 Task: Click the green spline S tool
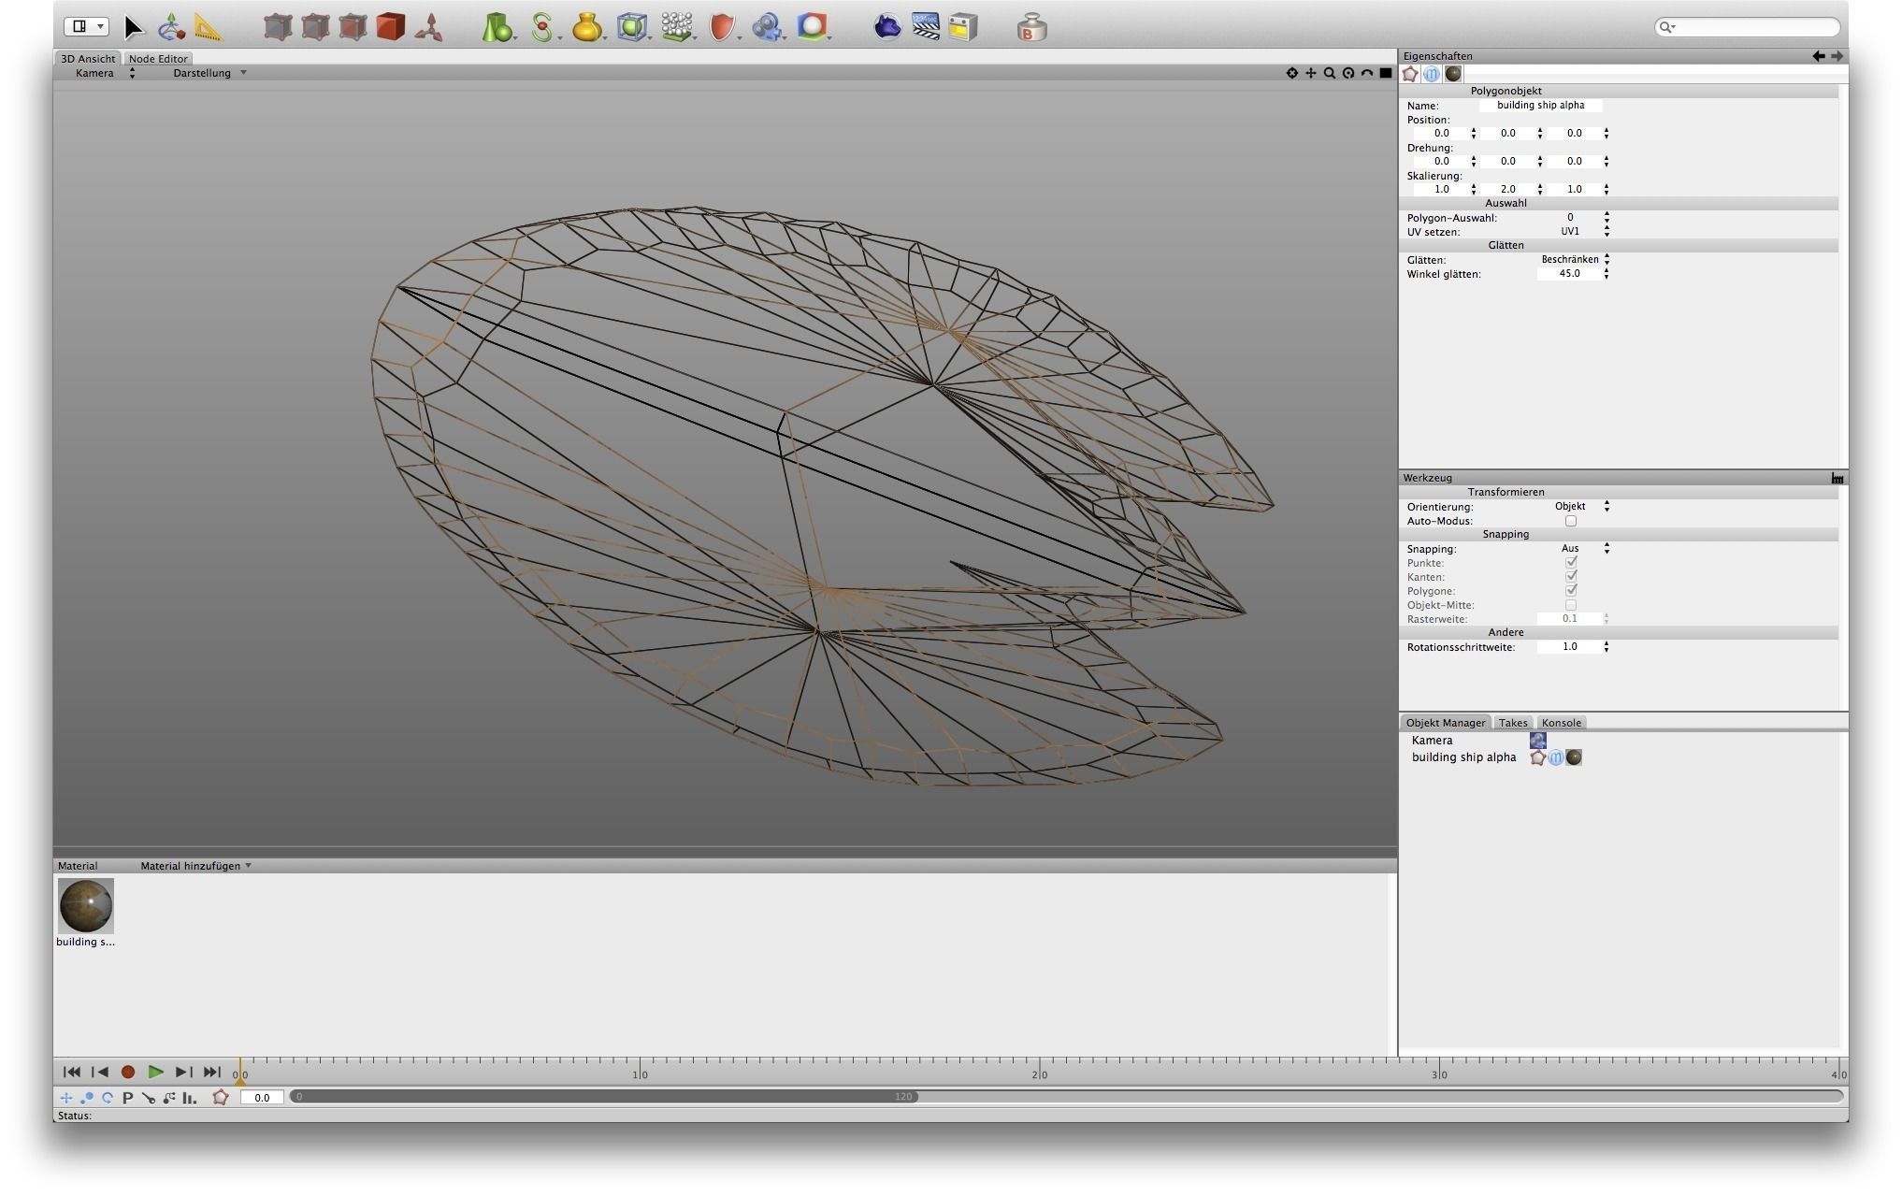pos(541,28)
